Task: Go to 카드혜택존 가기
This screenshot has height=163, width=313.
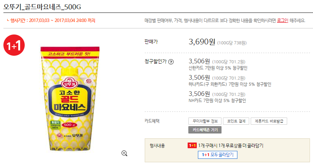Action: (x=205, y=130)
